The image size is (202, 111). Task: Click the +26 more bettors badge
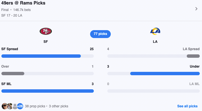[x=20, y=106]
